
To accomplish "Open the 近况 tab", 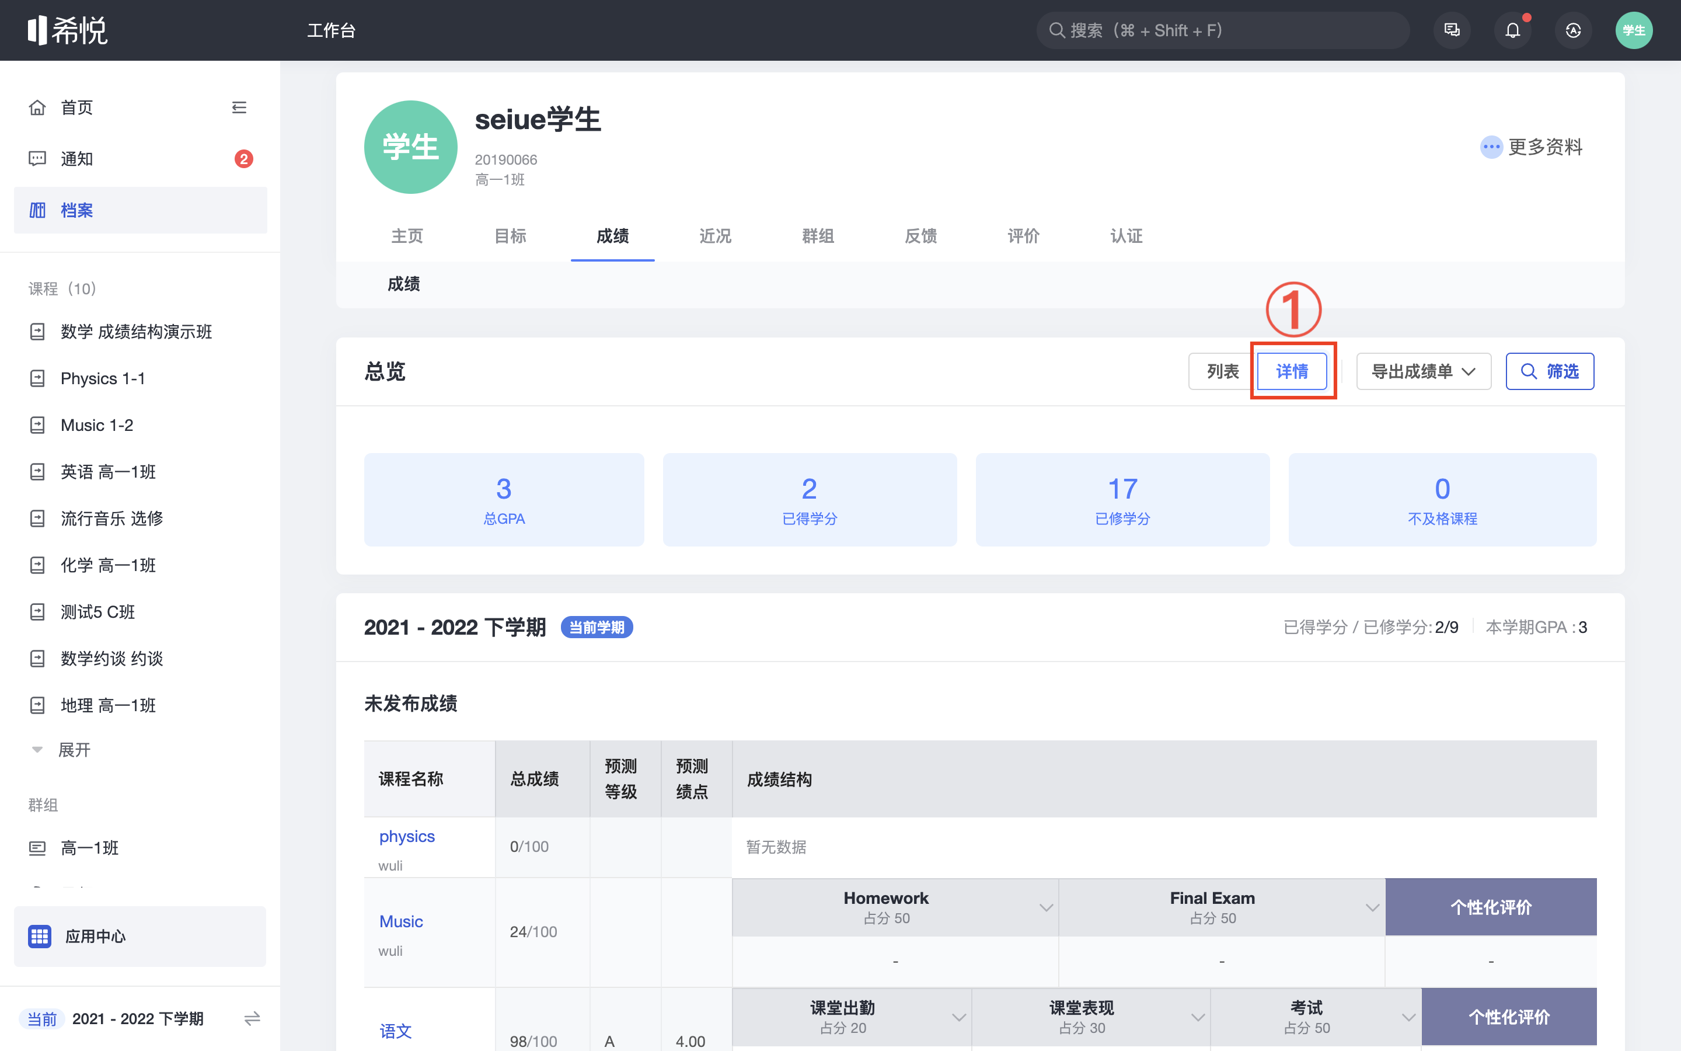I will pos(716,236).
